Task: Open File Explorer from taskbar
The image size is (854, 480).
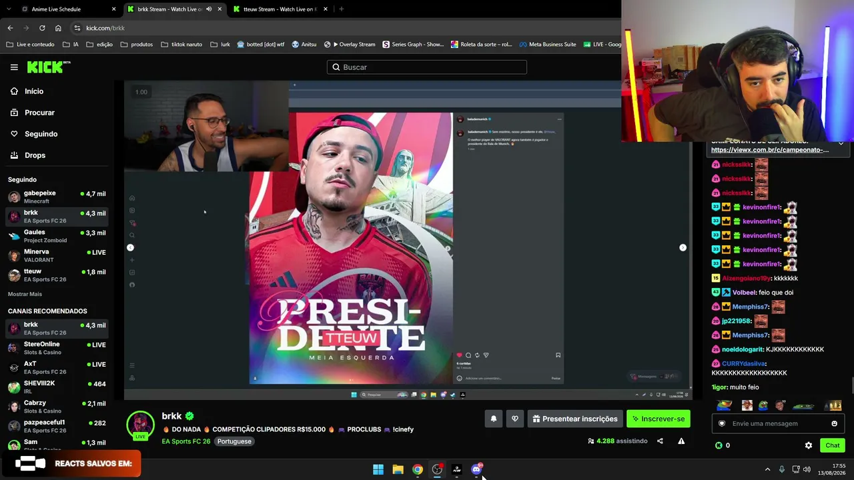Action: point(398,469)
